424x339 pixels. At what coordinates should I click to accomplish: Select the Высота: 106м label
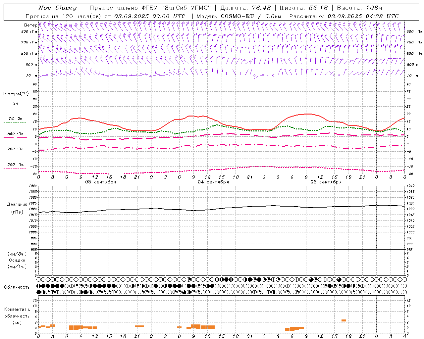[x=359, y=8]
